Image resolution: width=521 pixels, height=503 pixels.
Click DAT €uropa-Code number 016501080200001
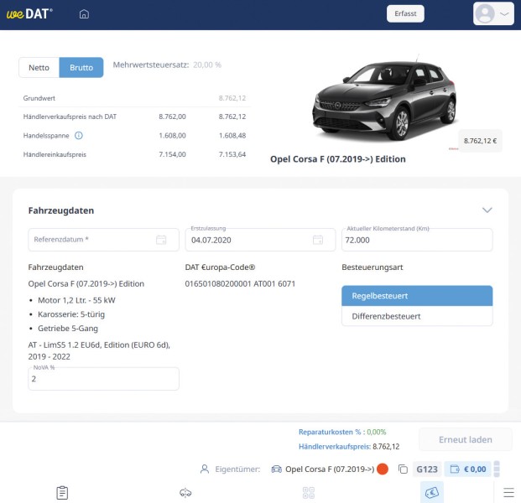coord(218,284)
